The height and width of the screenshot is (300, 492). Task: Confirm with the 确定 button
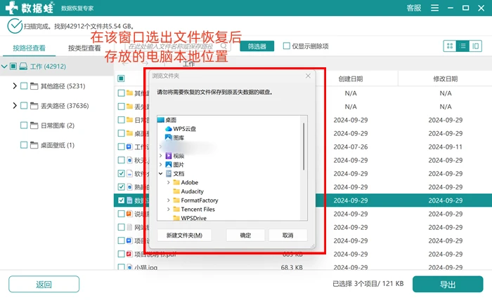click(245, 236)
